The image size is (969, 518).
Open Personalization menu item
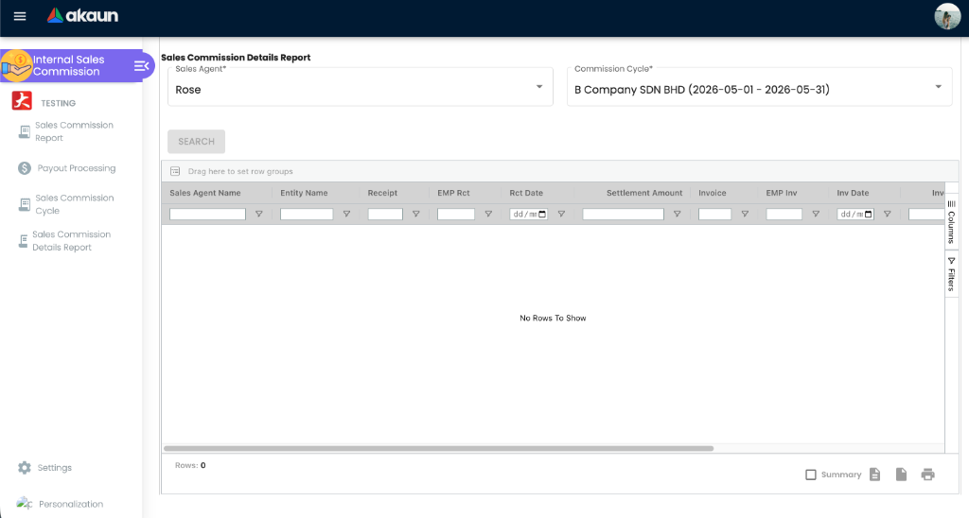[71, 504]
